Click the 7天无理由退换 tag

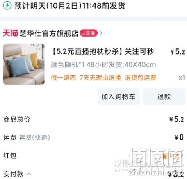[100, 78]
